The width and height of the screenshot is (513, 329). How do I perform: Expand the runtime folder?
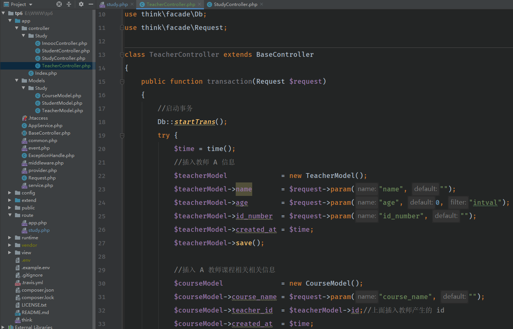[x=10, y=238]
